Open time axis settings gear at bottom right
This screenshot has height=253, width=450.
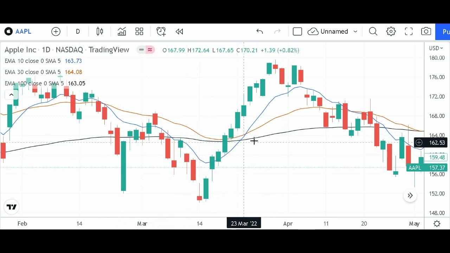pyautogui.click(x=437, y=223)
